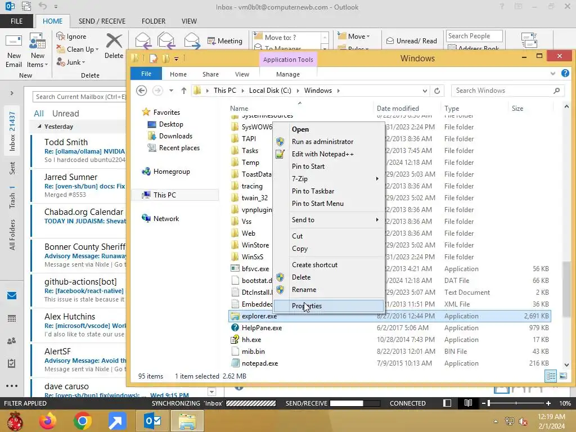Image resolution: width=576 pixels, height=432 pixels.
Task: Click zoom in plus on Outlook status bar
Action: click(548, 403)
